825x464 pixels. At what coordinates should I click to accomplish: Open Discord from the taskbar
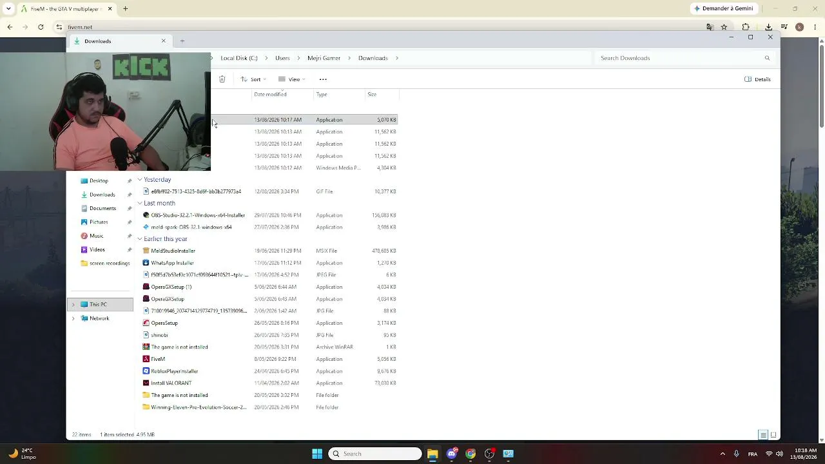(452, 454)
